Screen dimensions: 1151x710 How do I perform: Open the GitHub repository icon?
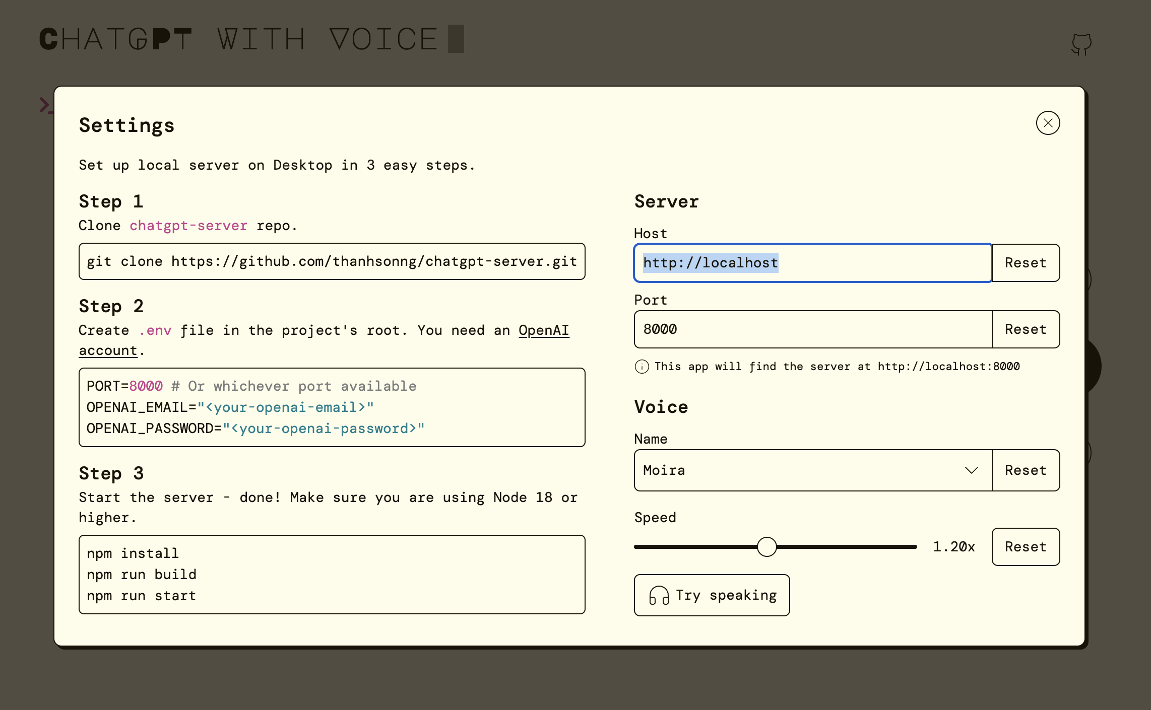(1081, 44)
